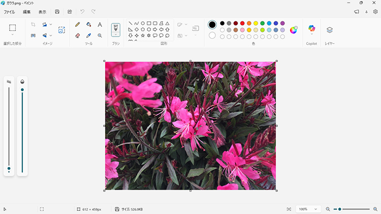Select the secondary white color circle
The width and height of the screenshot is (381, 214).
[212, 36]
